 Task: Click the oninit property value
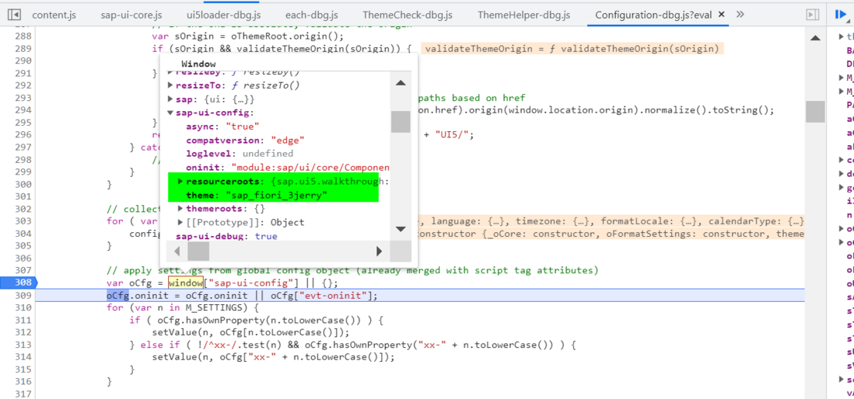(x=311, y=168)
